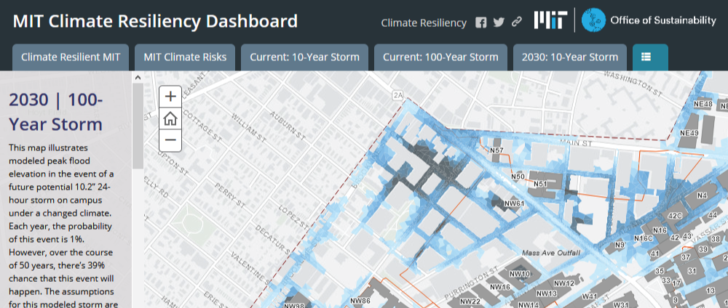Select the Current: 10-Year Storm tab
Viewport: 728px width, 308px height.
pos(304,57)
